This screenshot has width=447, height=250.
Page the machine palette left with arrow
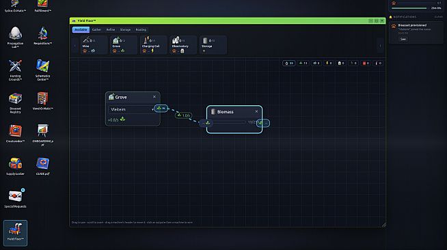[75, 46]
